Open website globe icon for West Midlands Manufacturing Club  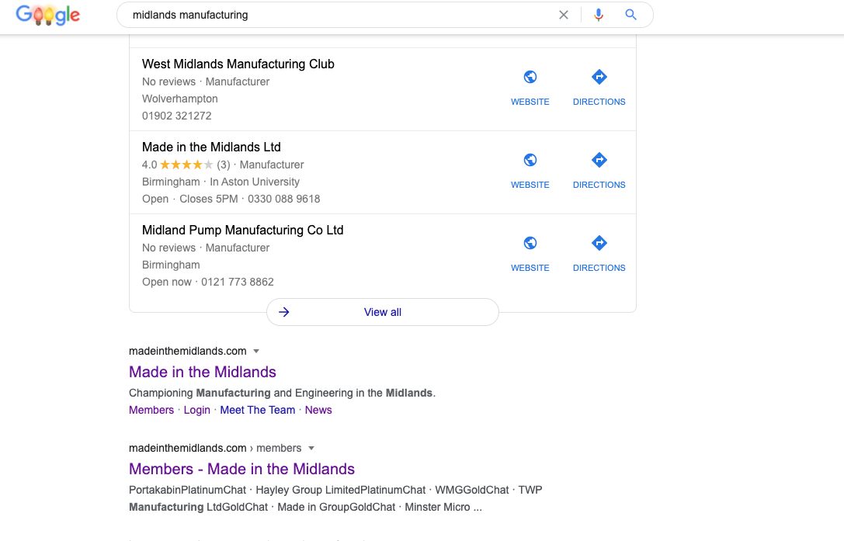[x=530, y=77]
